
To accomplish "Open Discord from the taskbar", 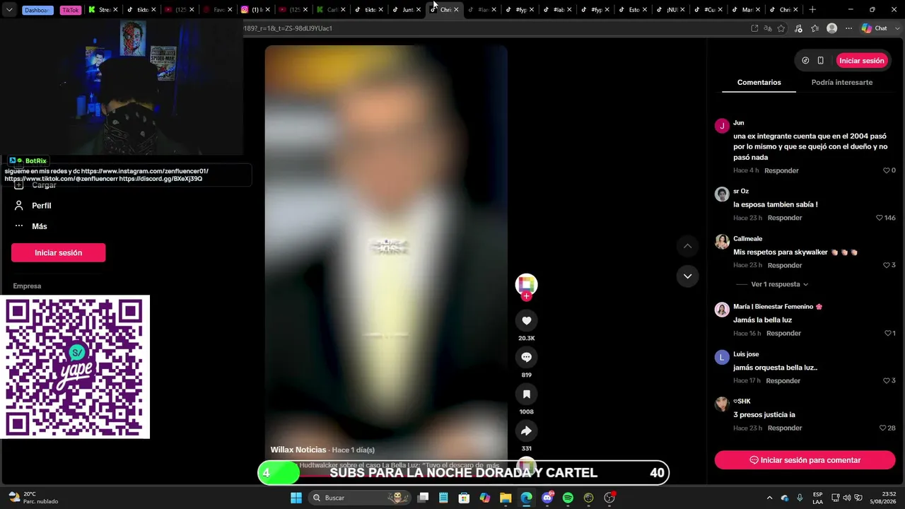I will click(547, 498).
